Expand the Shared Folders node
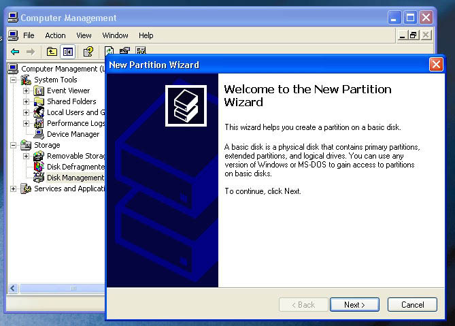 (x=26, y=101)
